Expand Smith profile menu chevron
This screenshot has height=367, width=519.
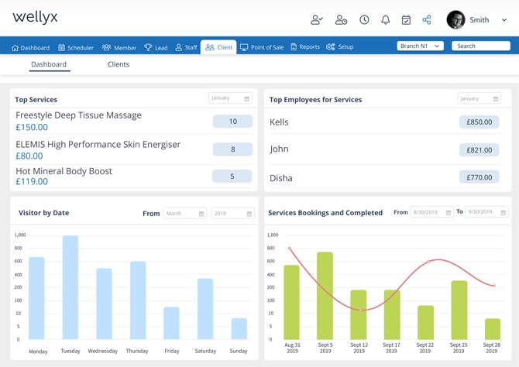tap(504, 20)
